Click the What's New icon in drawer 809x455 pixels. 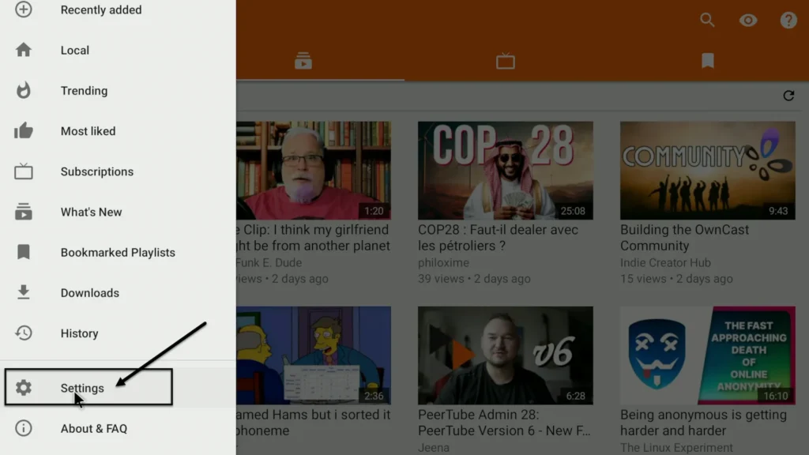(x=23, y=212)
